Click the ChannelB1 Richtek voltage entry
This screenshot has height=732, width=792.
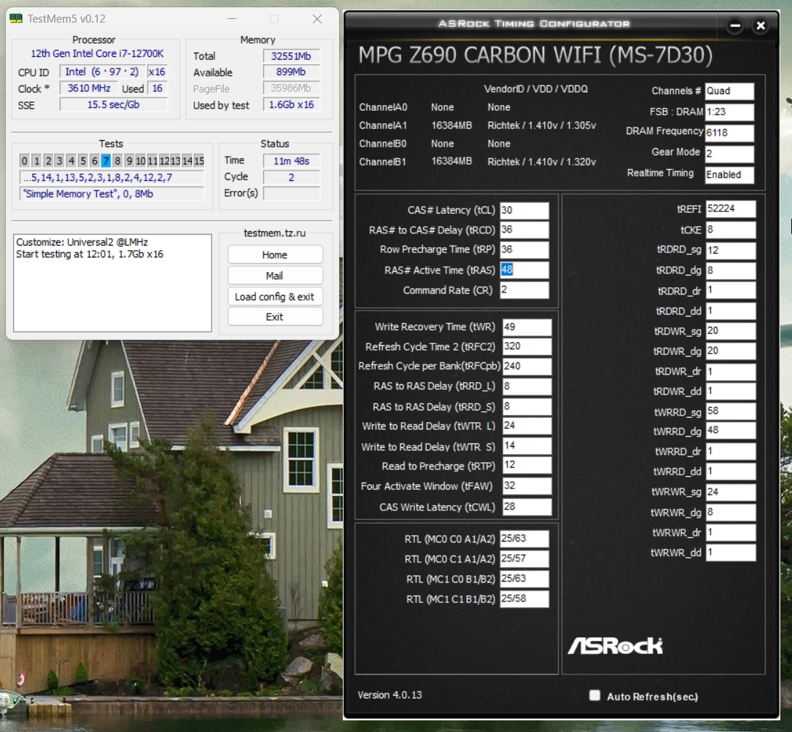tap(541, 162)
